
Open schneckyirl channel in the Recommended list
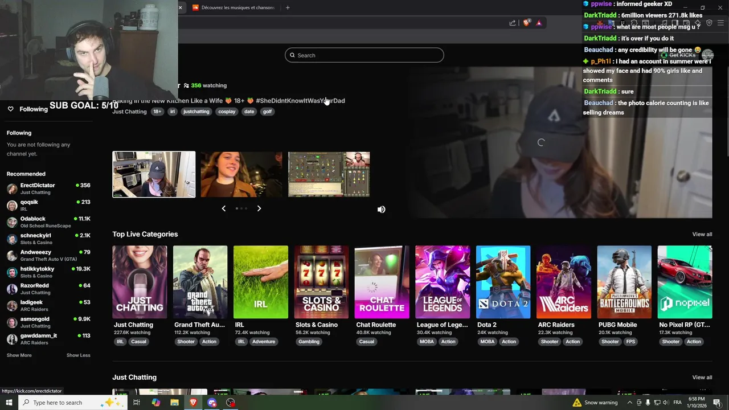[48, 239]
